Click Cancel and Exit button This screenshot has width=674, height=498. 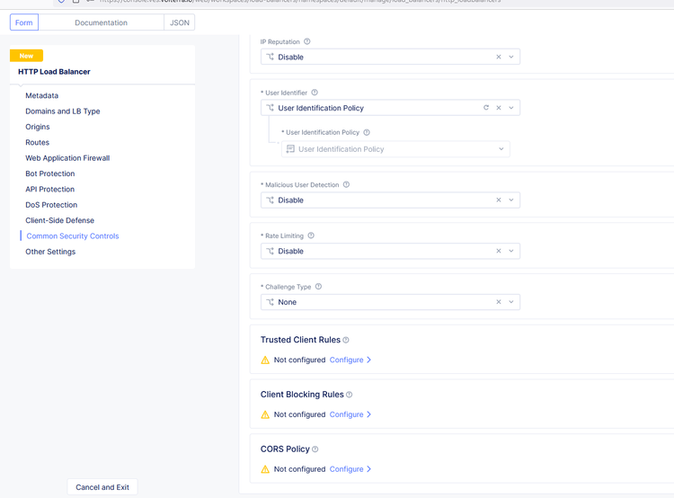click(x=102, y=487)
